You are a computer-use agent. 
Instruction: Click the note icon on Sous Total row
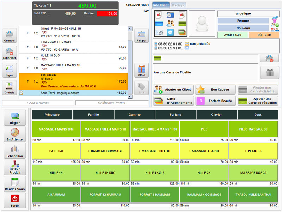tap(21, 93)
